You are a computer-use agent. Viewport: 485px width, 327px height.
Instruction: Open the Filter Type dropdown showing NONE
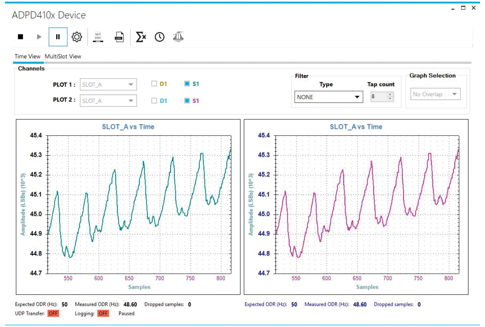tap(328, 97)
